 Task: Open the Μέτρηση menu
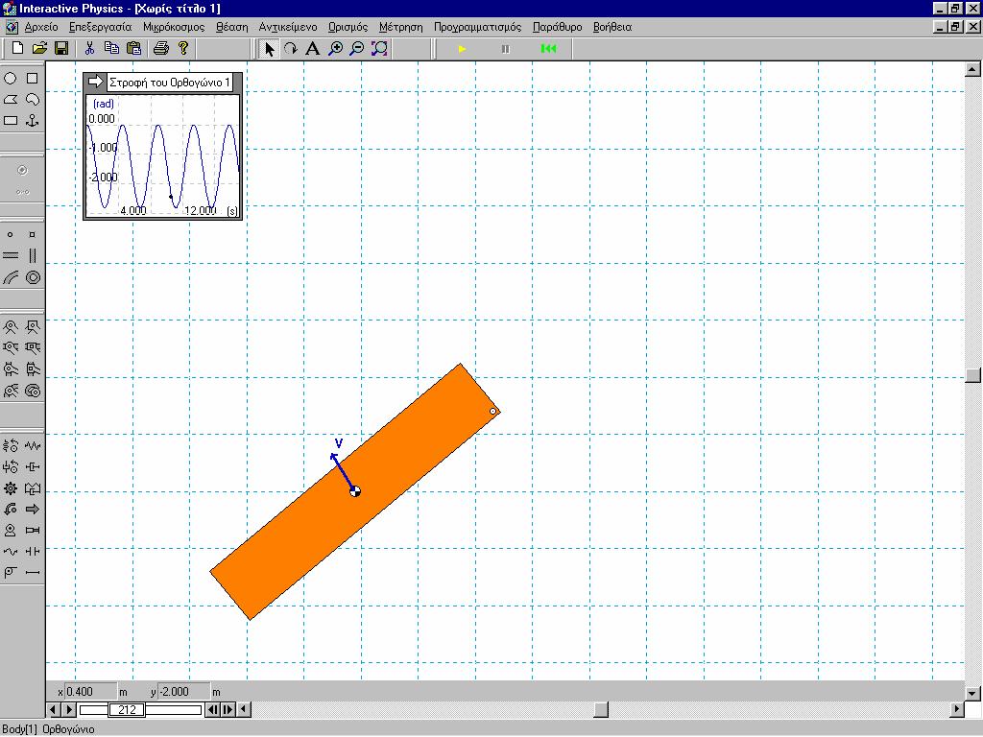click(400, 27)
